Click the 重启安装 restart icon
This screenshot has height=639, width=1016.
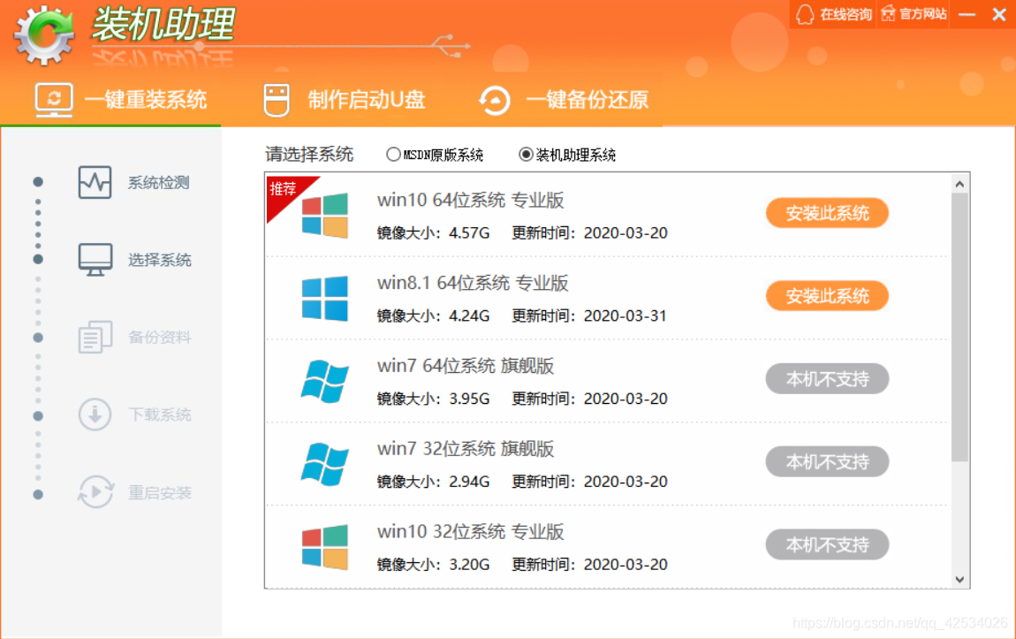(x=96, y=492)
